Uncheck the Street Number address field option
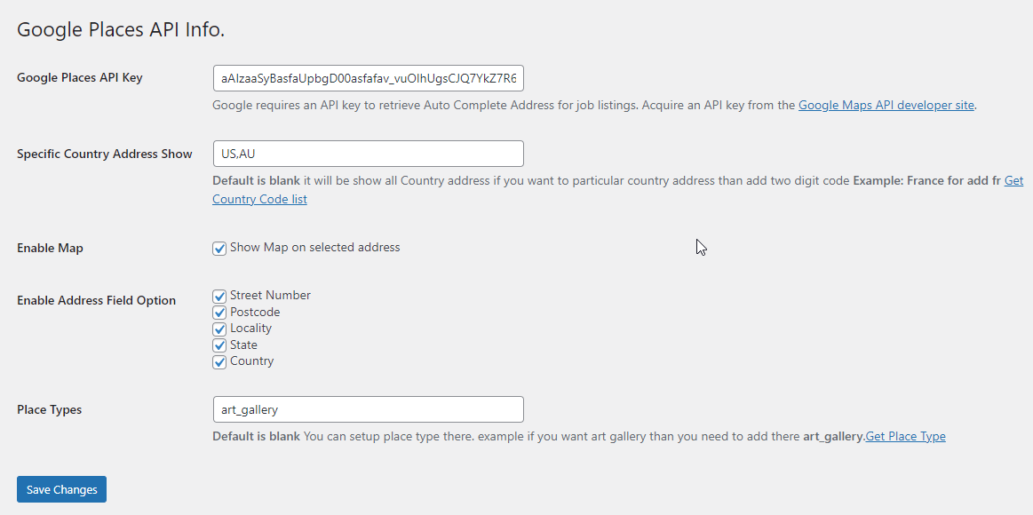The width and height of the screenshot is (1033, 515). (219, 295)
